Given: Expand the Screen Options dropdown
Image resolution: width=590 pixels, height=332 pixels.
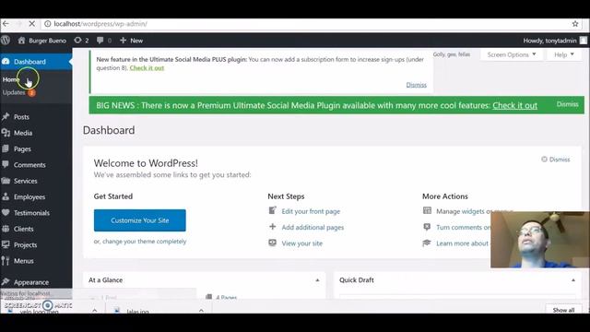Looking at the screenshot, I should coord(512,54).
